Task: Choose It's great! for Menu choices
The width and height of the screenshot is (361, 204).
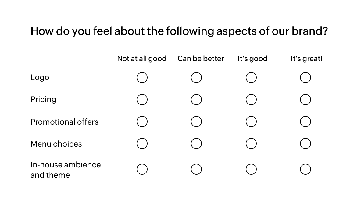Action: 306,144
